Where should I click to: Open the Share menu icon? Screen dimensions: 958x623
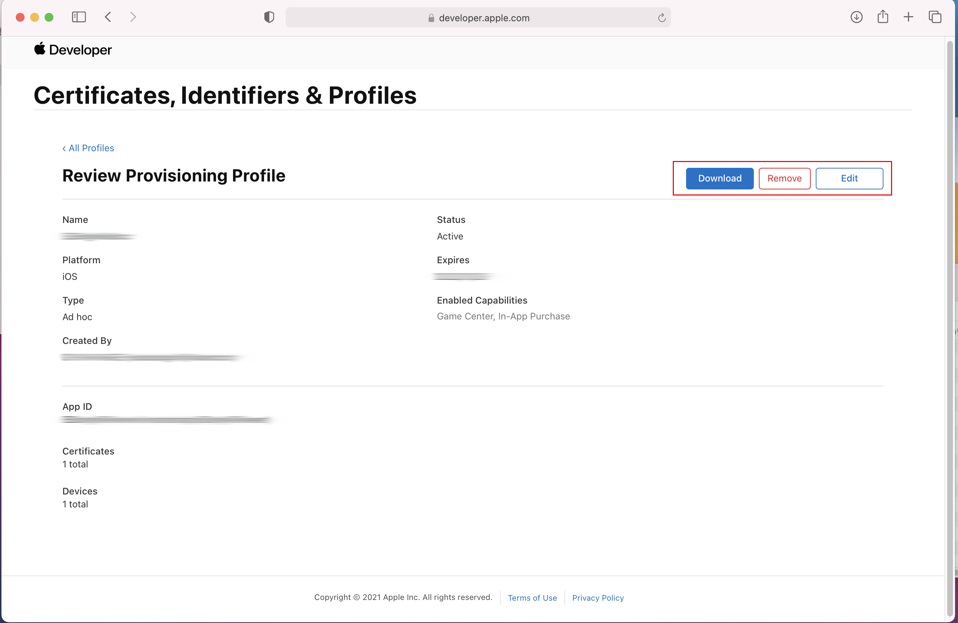tap(882, 17)
